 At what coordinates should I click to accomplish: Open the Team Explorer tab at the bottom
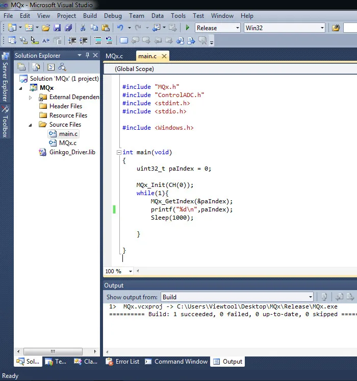[x=56, y=362]
